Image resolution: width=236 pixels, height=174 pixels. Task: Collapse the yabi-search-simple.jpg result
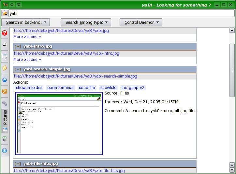pyautogui.click(x=18, y=69)
